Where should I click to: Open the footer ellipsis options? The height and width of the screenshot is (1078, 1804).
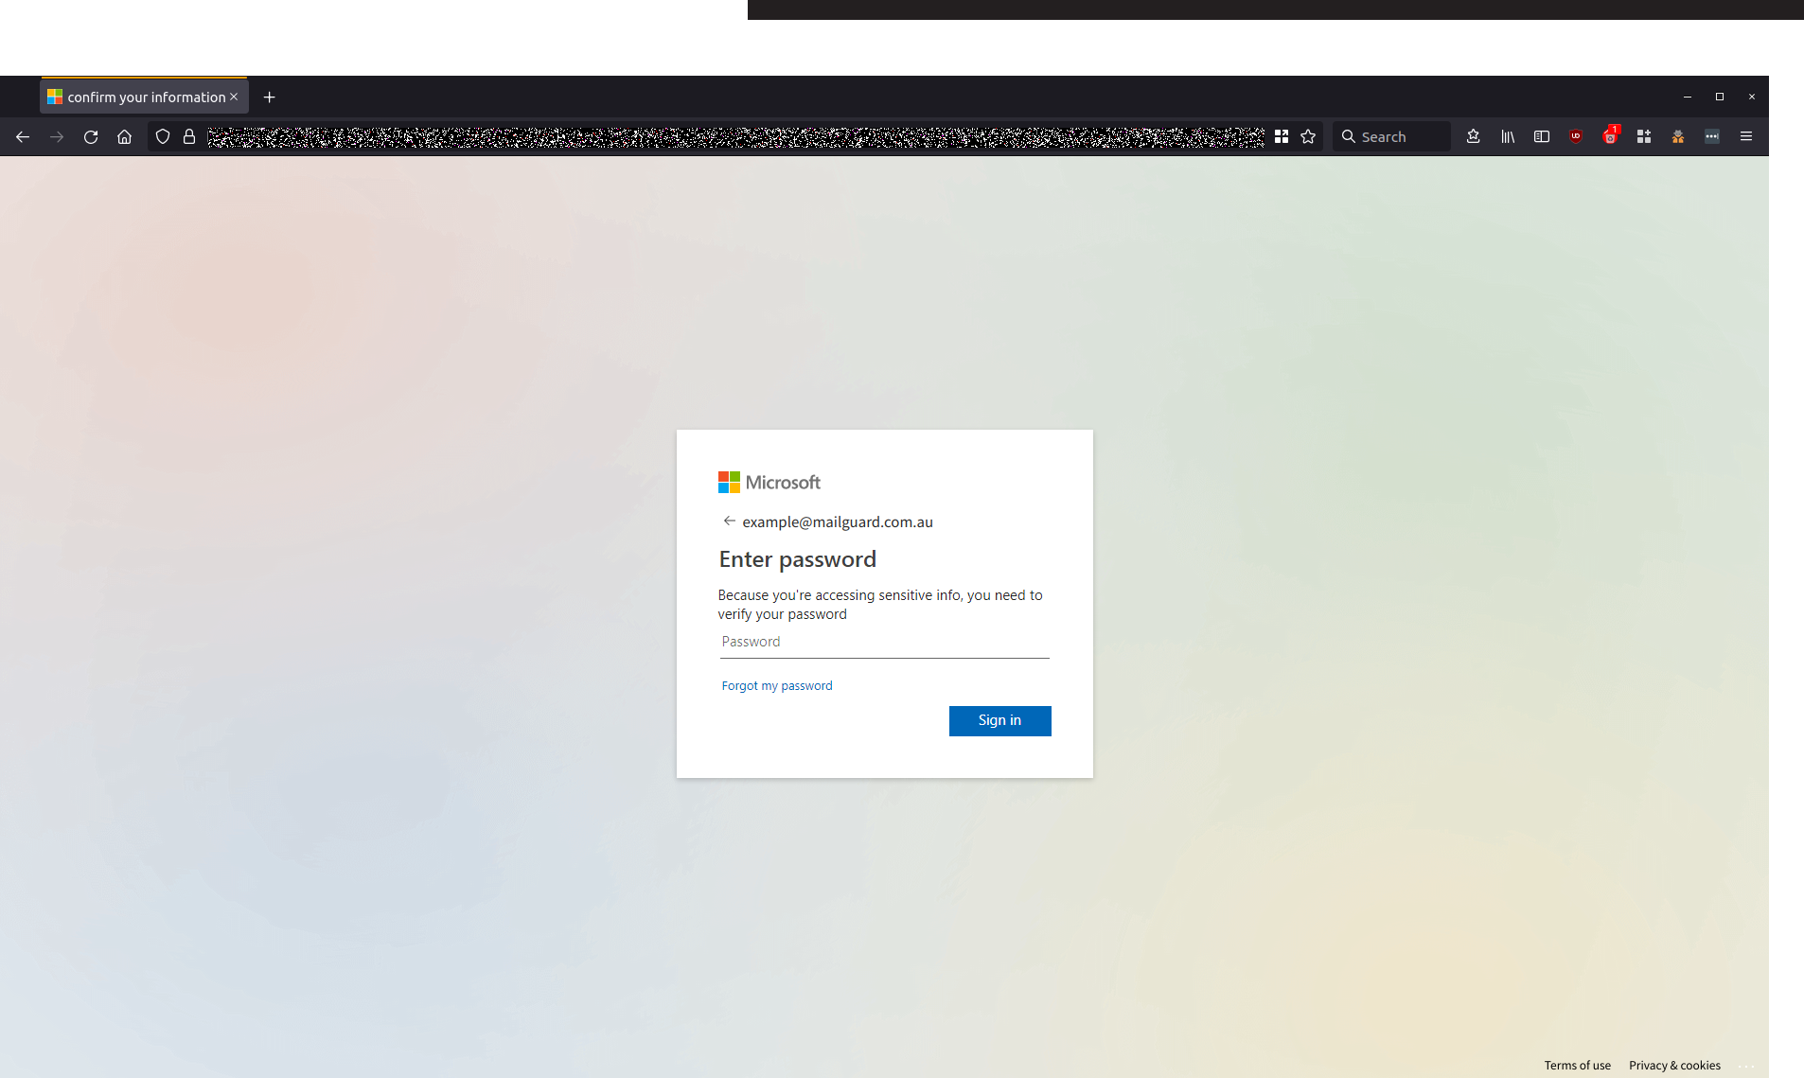click(1746, 1066)
